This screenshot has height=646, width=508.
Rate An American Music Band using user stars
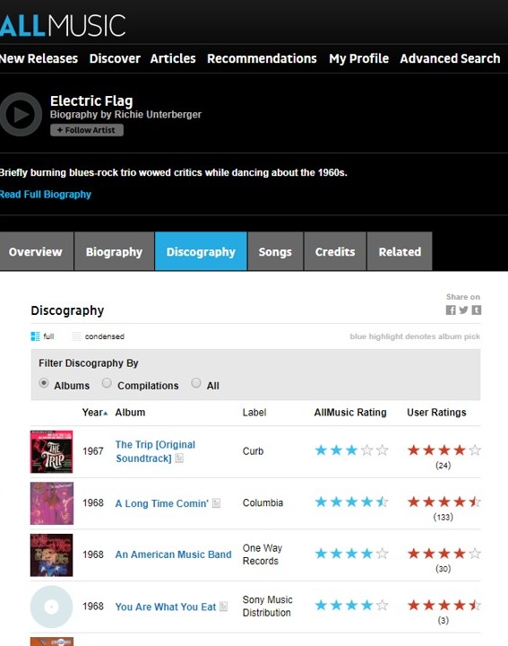tap(443, 554)
